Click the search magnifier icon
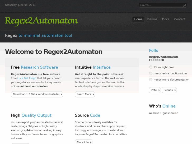This screenshot has width=192, height=144. [184, 5]
